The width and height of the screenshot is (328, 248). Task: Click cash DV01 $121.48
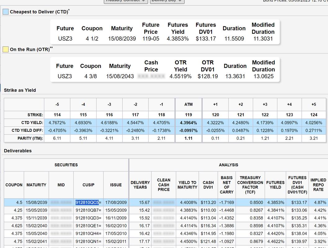[208, 241]
